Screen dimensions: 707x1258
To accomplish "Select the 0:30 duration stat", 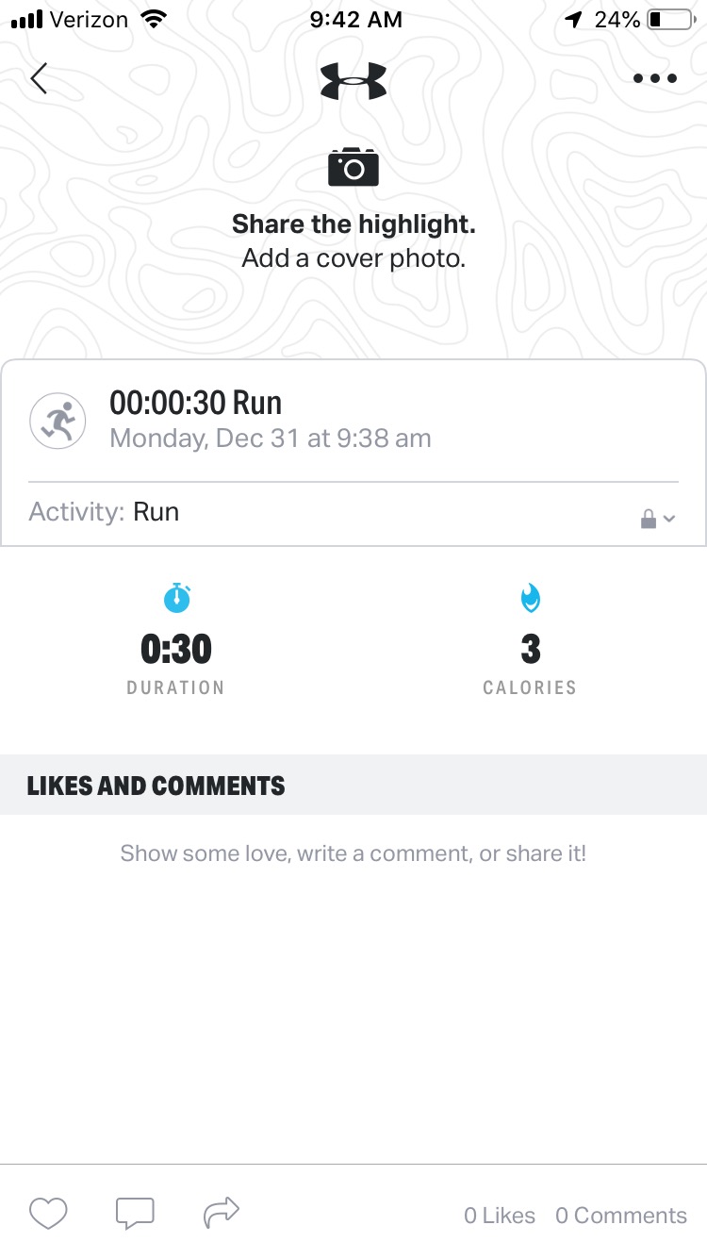I will 176,649.
